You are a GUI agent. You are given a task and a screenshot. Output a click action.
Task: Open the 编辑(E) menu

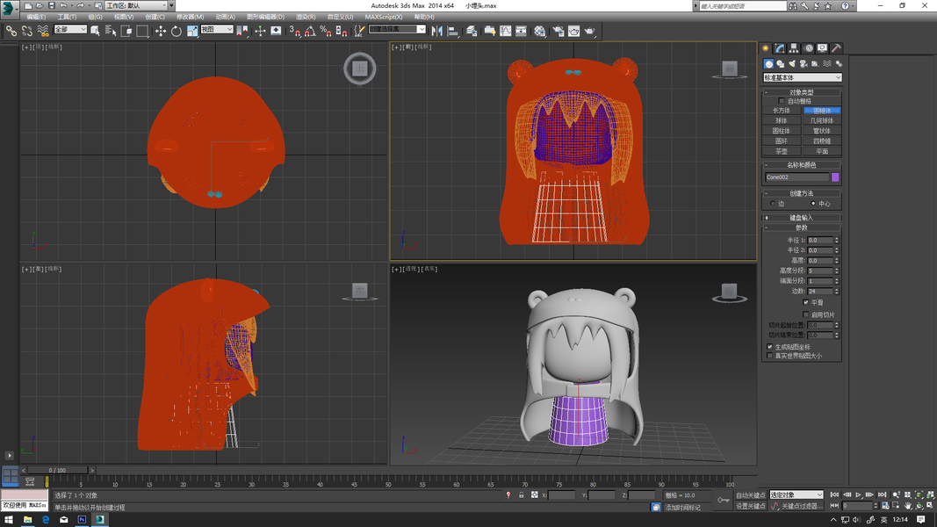(x=36, y=17)
